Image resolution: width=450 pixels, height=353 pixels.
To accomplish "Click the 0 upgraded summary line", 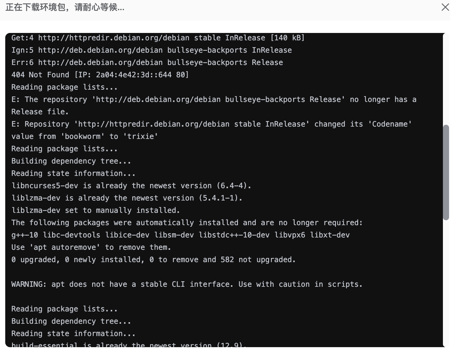I will pyautogui.click(x=153, y=259).
